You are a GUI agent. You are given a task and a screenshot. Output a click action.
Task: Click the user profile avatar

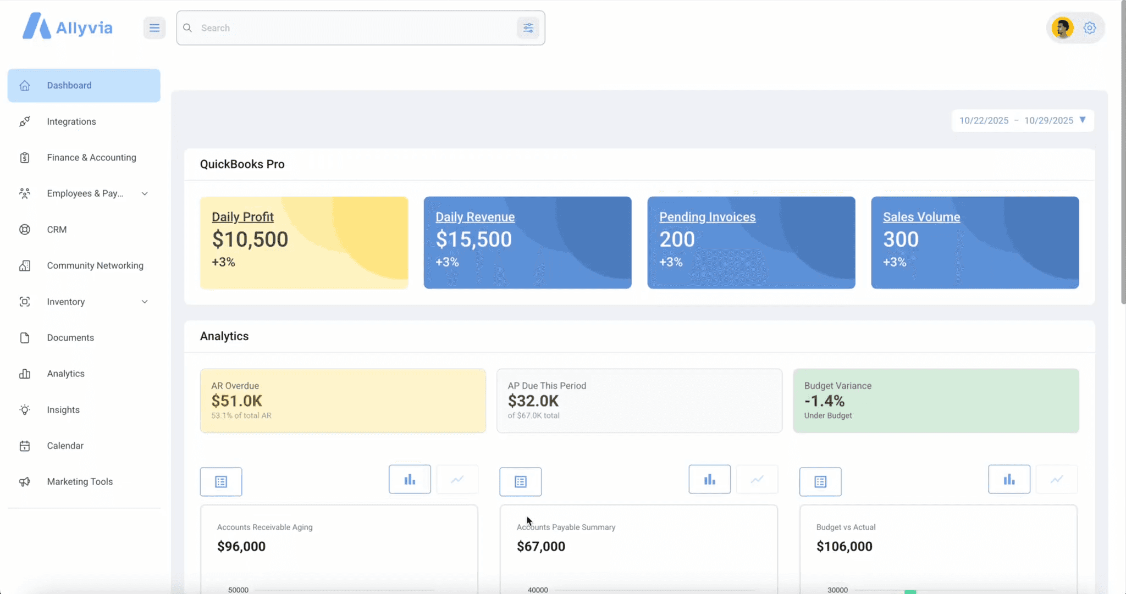1062,28
